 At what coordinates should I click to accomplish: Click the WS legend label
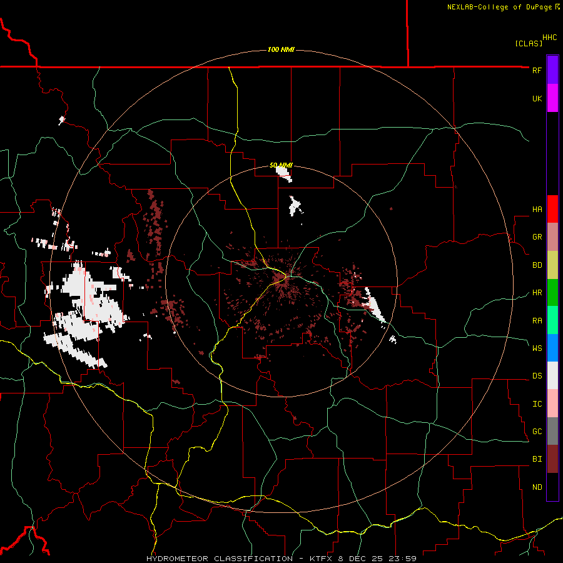pos(537,348)
